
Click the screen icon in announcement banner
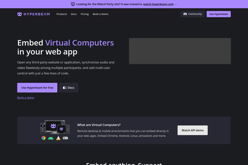[73, 4]
